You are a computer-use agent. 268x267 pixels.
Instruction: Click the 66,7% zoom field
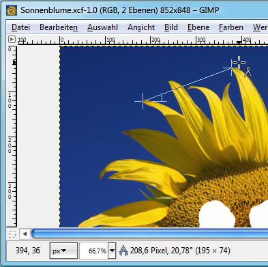(x=93, y=251)
